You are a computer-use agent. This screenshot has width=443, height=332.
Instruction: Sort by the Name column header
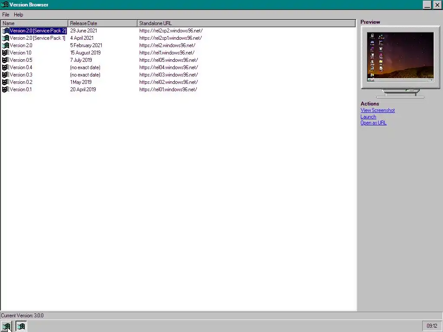tap(35, 23)
